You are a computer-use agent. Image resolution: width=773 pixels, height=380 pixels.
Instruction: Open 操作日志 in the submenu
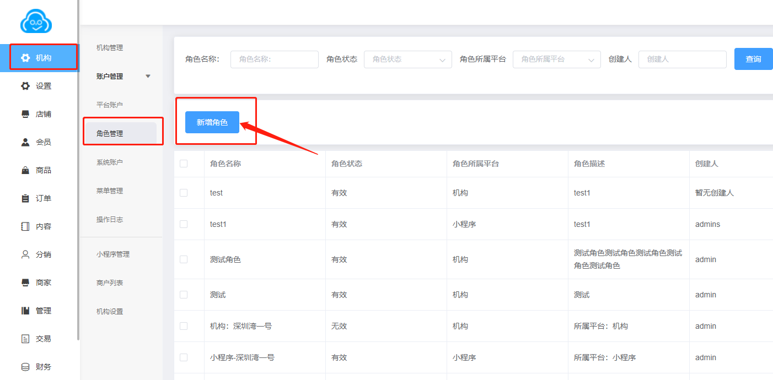tap(110, 220)
